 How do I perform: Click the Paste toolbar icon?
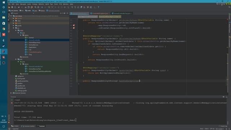point(32,7)
